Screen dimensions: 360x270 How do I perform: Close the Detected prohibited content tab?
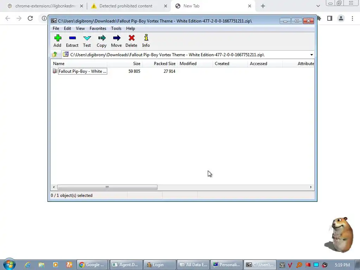[166, 6]
